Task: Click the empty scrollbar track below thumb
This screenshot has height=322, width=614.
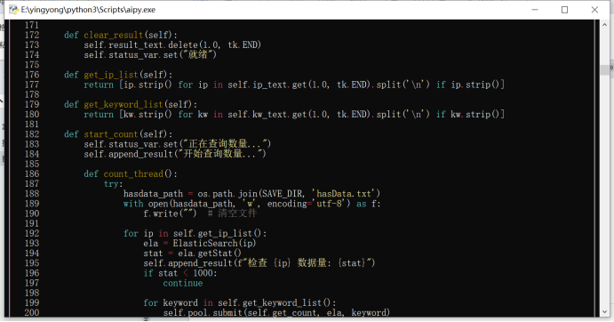Action: (x=604, y=192)
